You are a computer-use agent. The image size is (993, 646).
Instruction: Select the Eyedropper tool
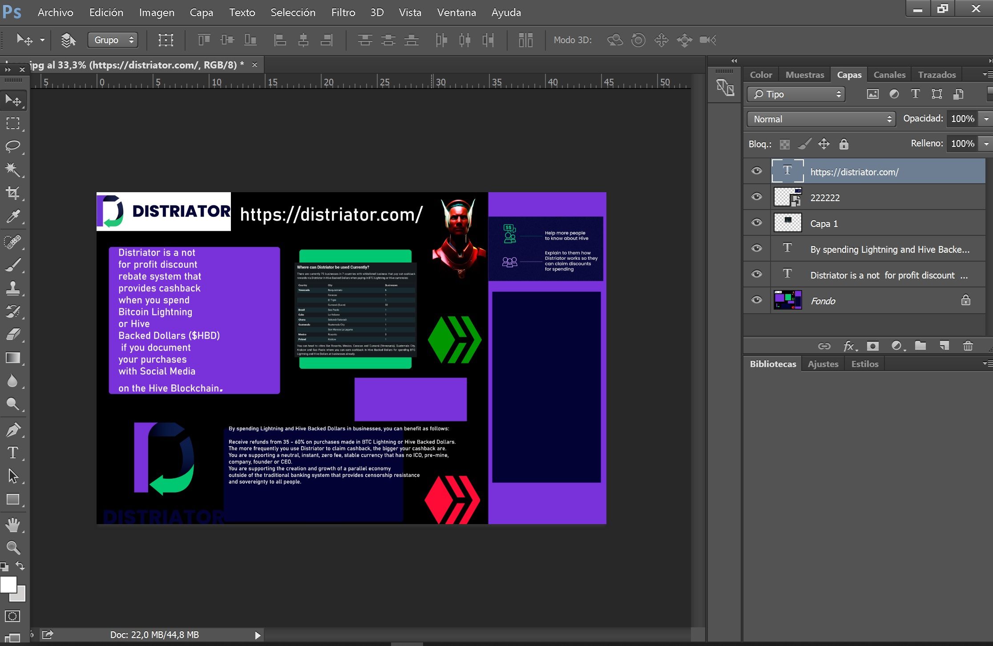click(13, 217)
